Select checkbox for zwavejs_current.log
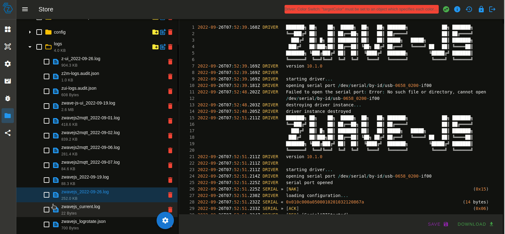The image size is (505, 234). (x=47, y=210)
